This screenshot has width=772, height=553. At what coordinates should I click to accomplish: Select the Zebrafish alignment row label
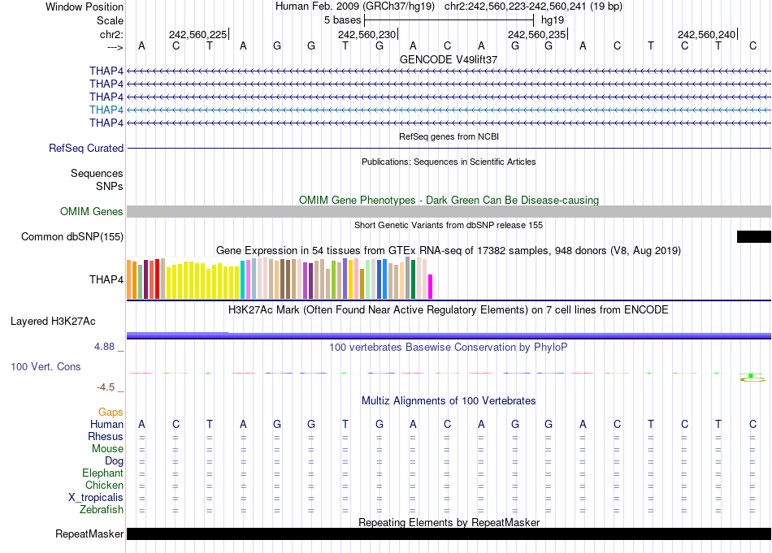[x=102, y=510]
